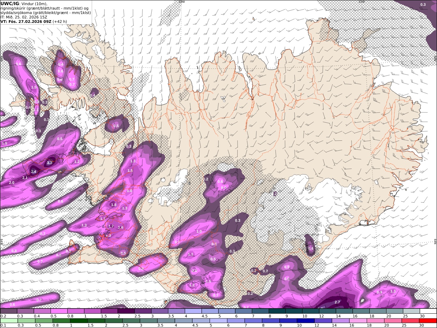Click the 1.8 precipitation value on the map
The height and width of the screenshot is (328, 437).
(114, 205)
